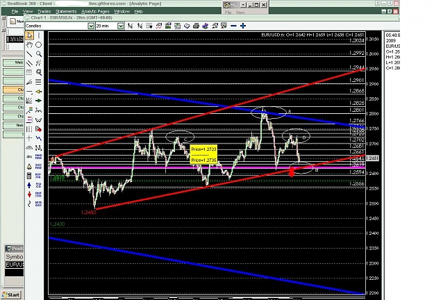
Task: Select the Gann fan lines tool
Action: [x=29, y=101]
